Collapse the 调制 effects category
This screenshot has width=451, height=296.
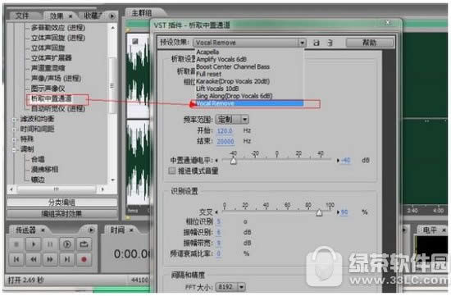(x=14, y=149)
